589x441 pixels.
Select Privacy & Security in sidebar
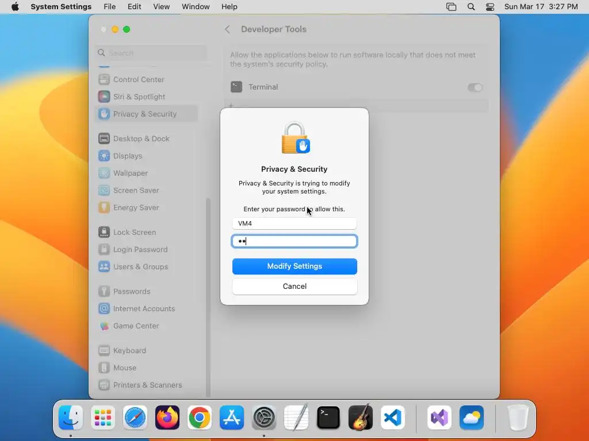tap(146, 114)
